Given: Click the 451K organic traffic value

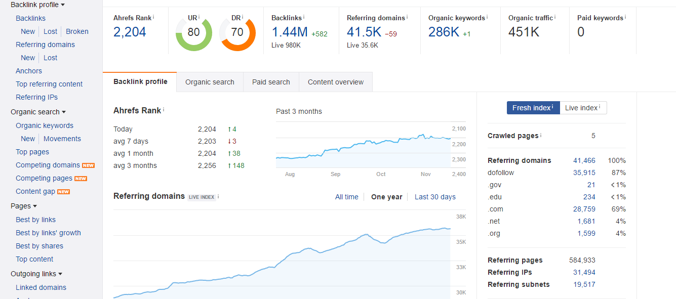Looking at the screenshot, I should pyautogui.click(x=524, y=32).
